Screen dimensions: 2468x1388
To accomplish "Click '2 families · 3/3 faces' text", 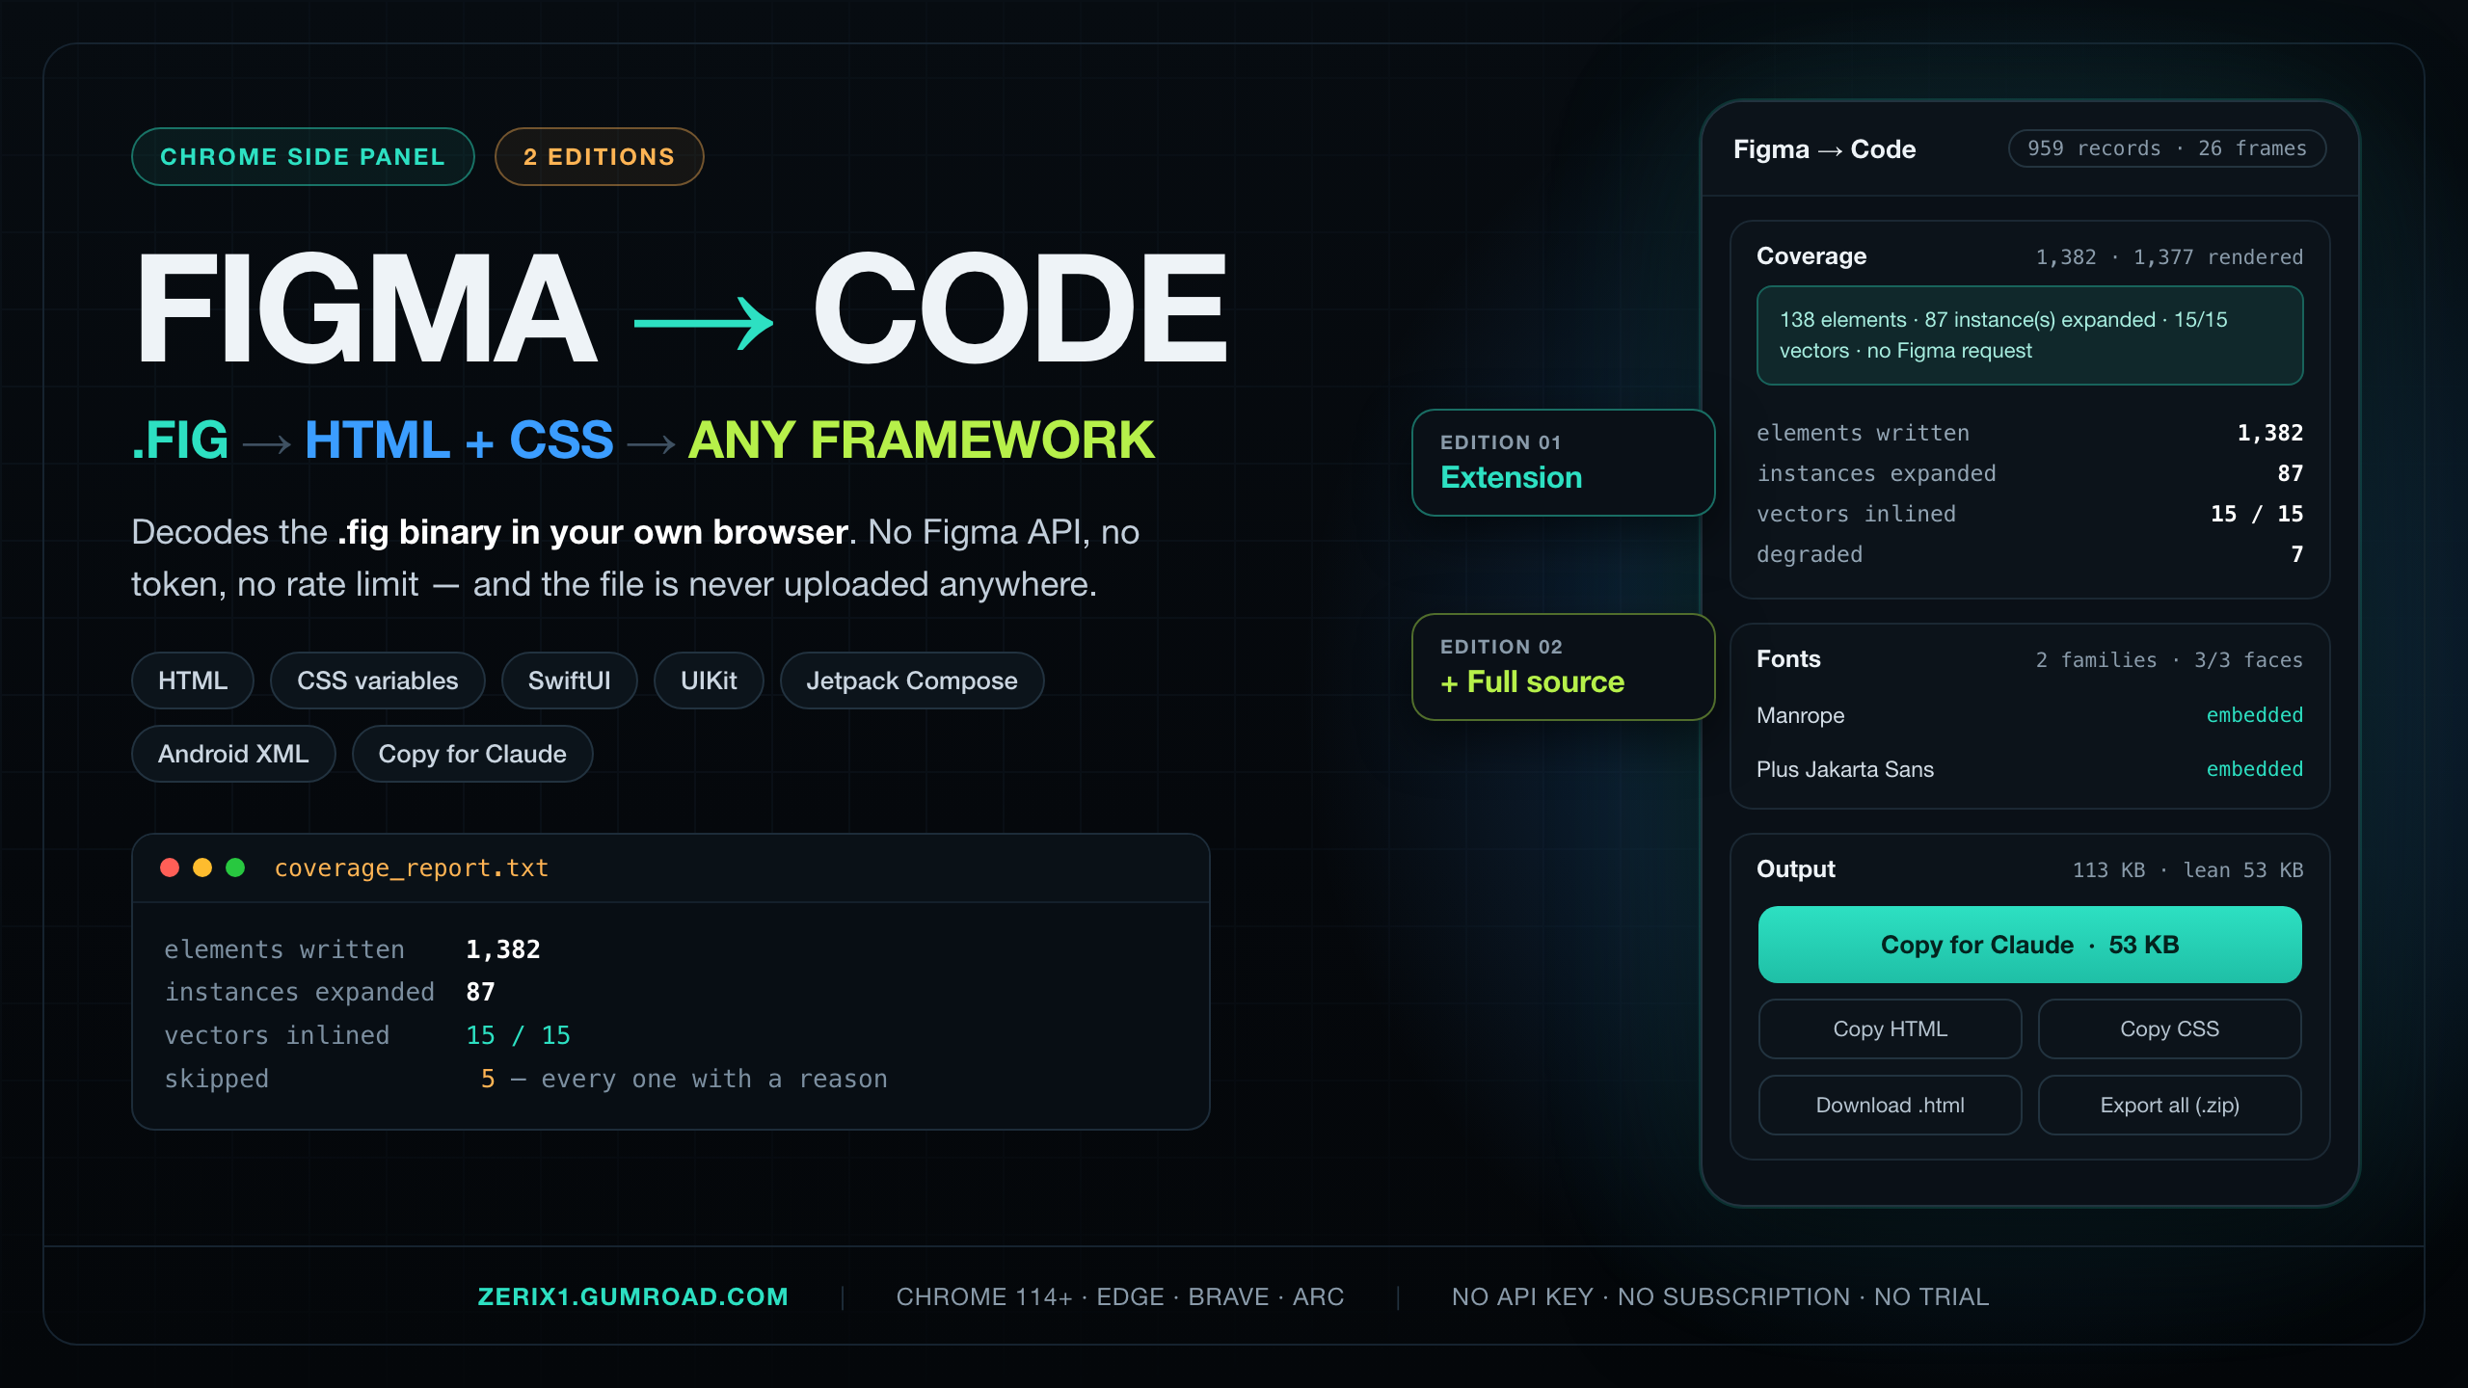I will (2169, 659).
